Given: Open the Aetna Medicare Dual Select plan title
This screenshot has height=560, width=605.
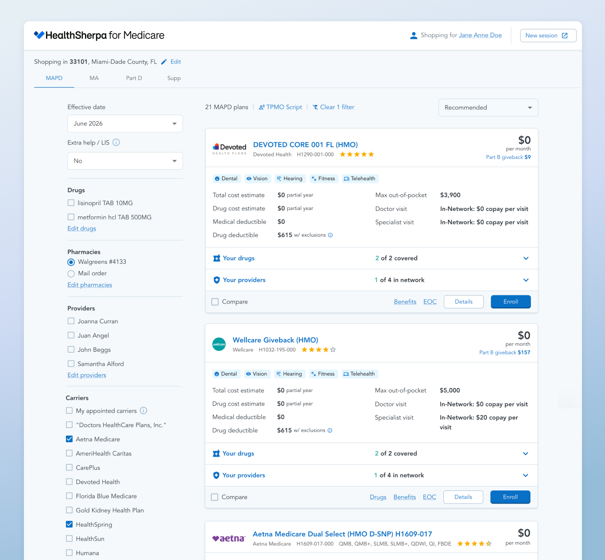Looking at the screenshot, I should pos(342,534).
